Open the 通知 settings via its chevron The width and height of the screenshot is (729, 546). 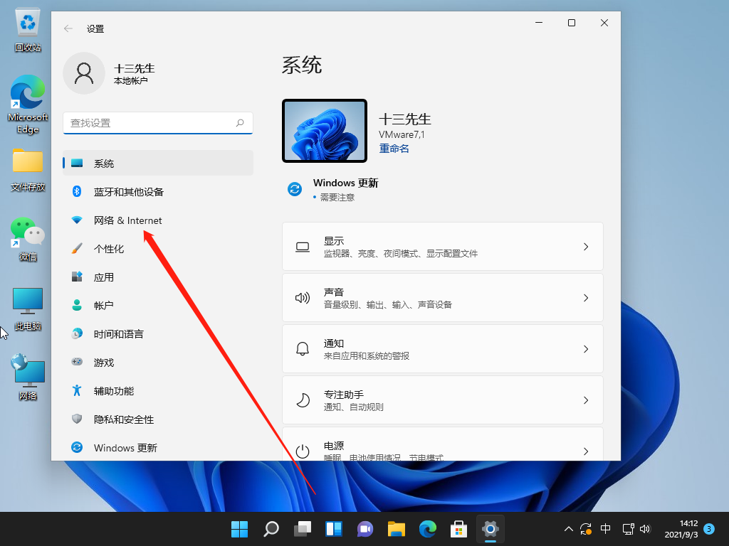click(x=585, y=348)
